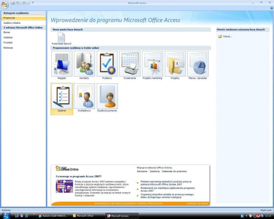Open the Materiały do pobrania link
The width and height of the screenshot is (274, 219).
pos(174,171)
